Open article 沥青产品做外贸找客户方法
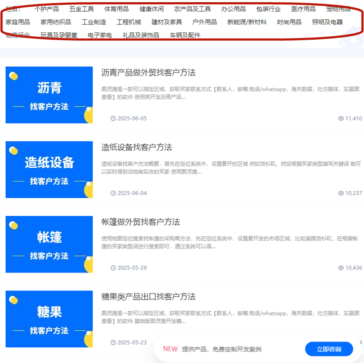This screenshot has height=363, width=364. (x=148, y=73)
